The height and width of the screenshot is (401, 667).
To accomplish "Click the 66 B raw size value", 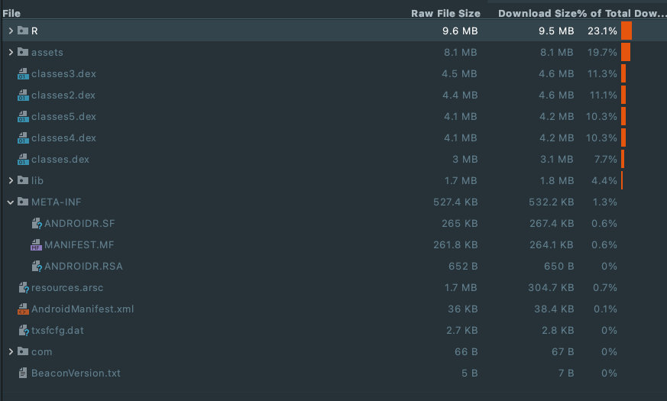I will (466, 352).
